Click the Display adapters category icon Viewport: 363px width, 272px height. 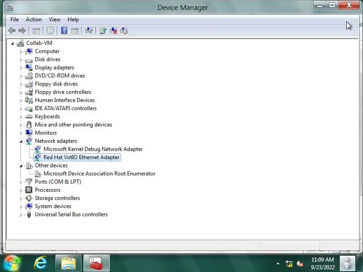[29, 68]
